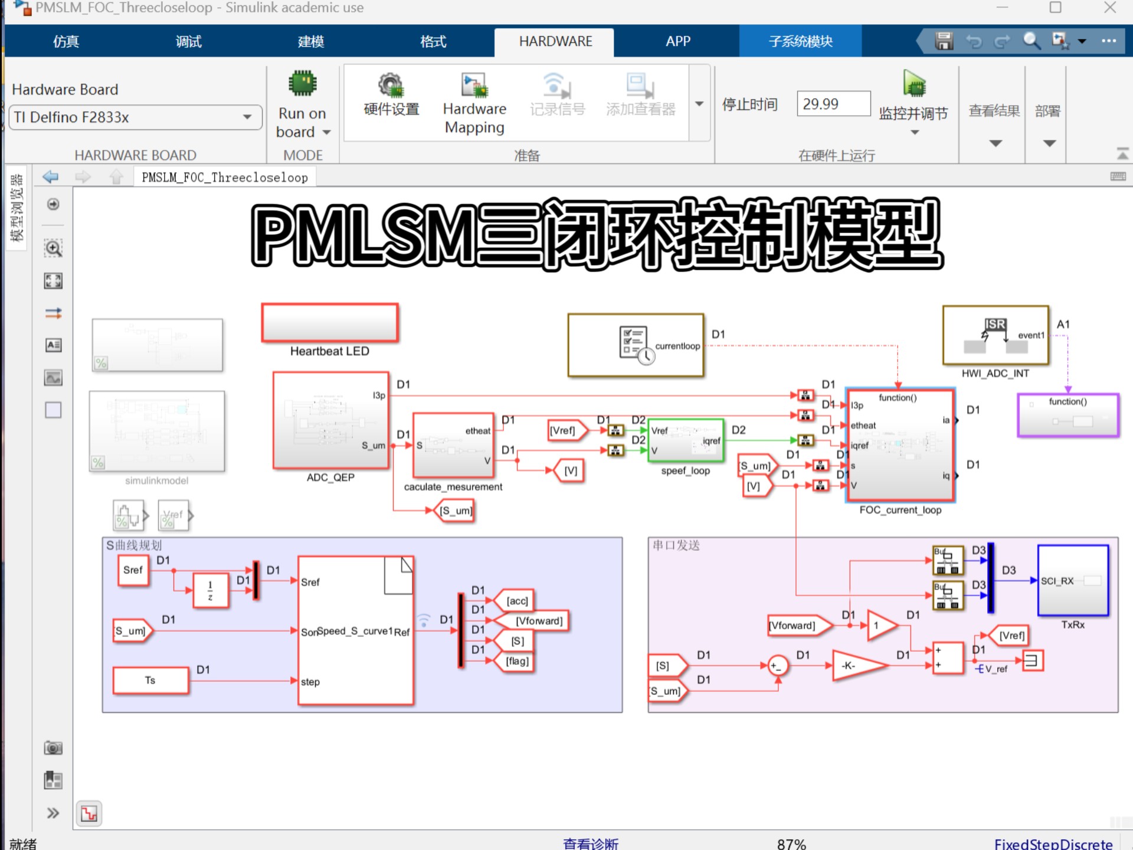Expand the 查看结果 dropdown arrow
This screenshot has width=1133, height=850.
pos(996,143)
